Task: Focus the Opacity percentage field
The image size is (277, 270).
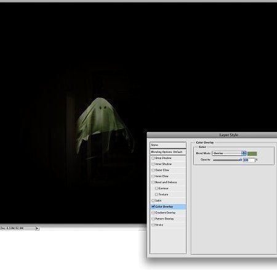Action: coord(249,160)
